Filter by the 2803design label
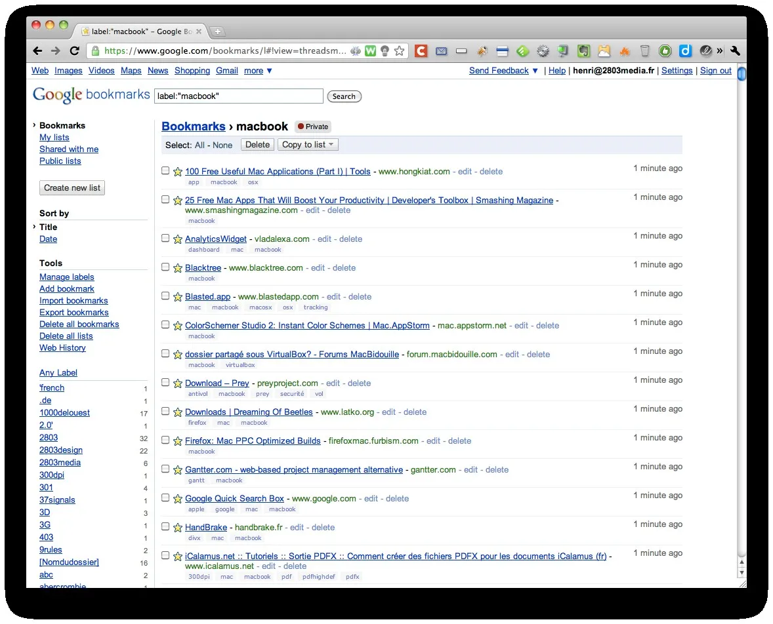 coord(61,450)
